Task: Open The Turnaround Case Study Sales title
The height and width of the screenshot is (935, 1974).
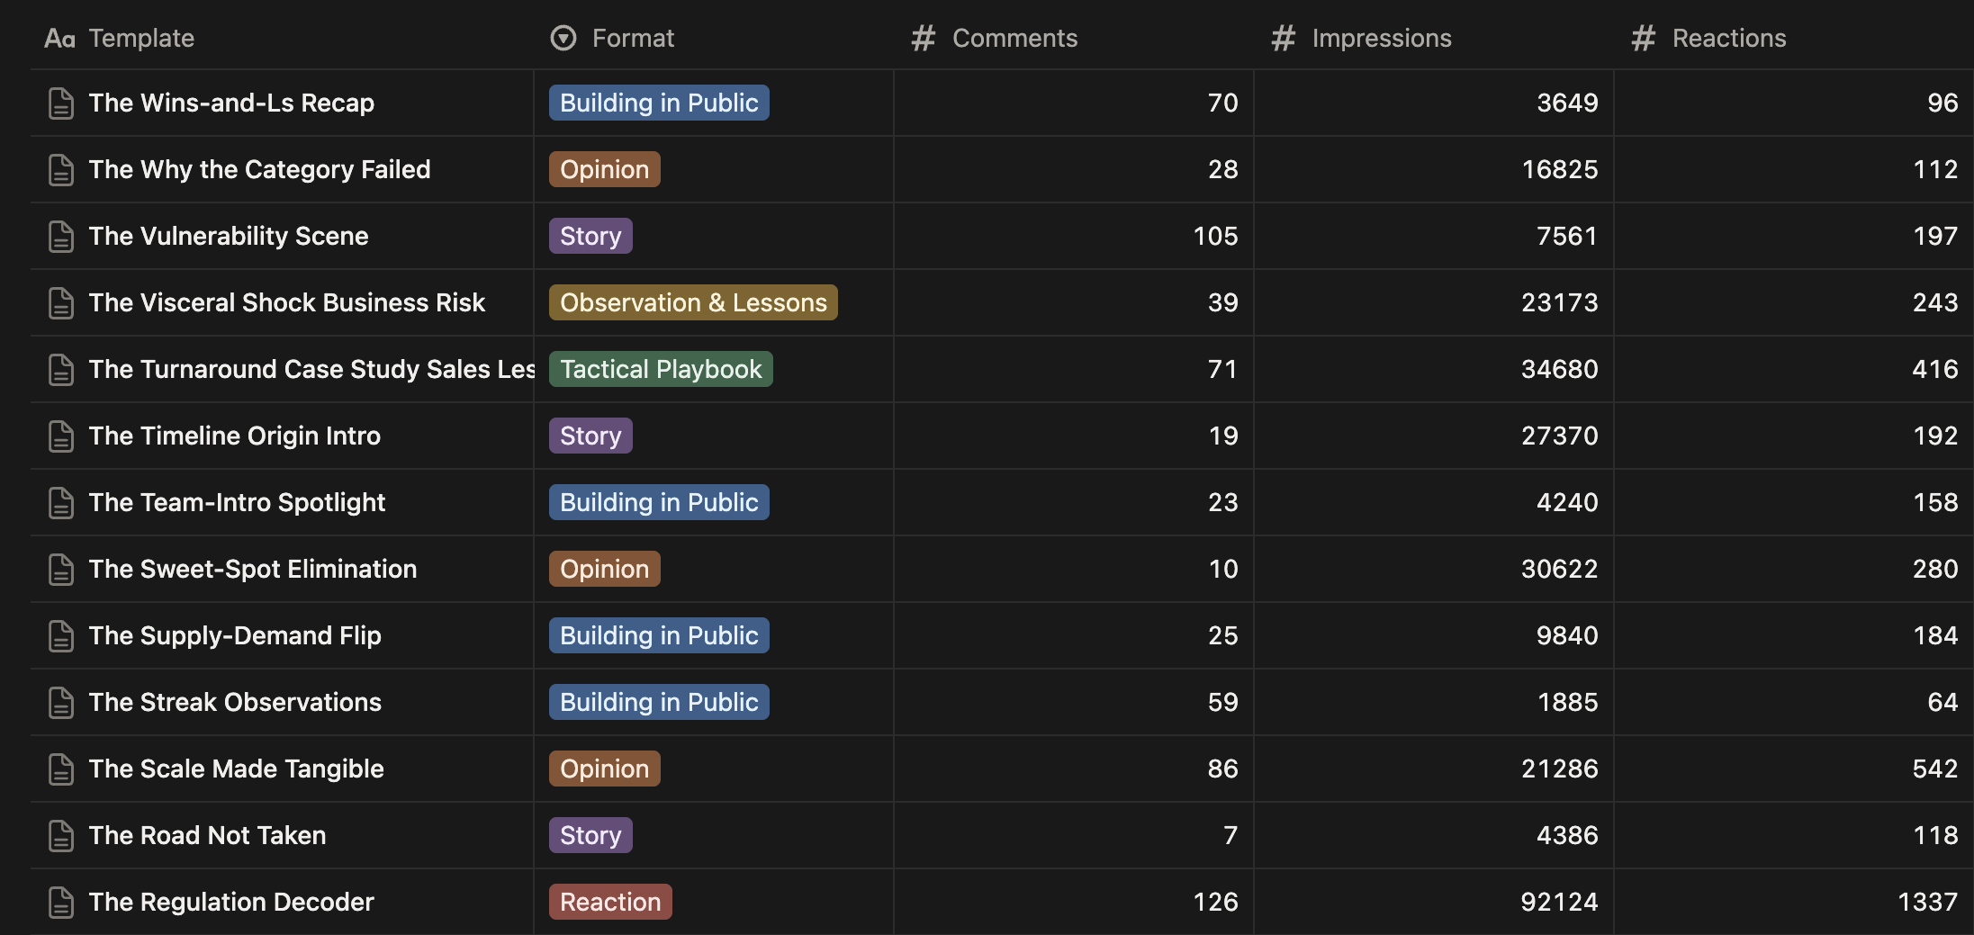Action: pos(311,369)
